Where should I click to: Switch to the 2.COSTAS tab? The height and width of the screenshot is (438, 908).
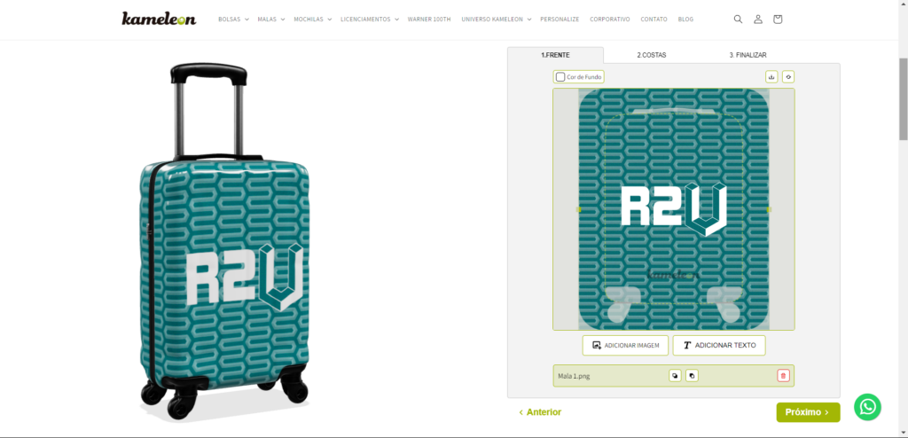(652, 55)
